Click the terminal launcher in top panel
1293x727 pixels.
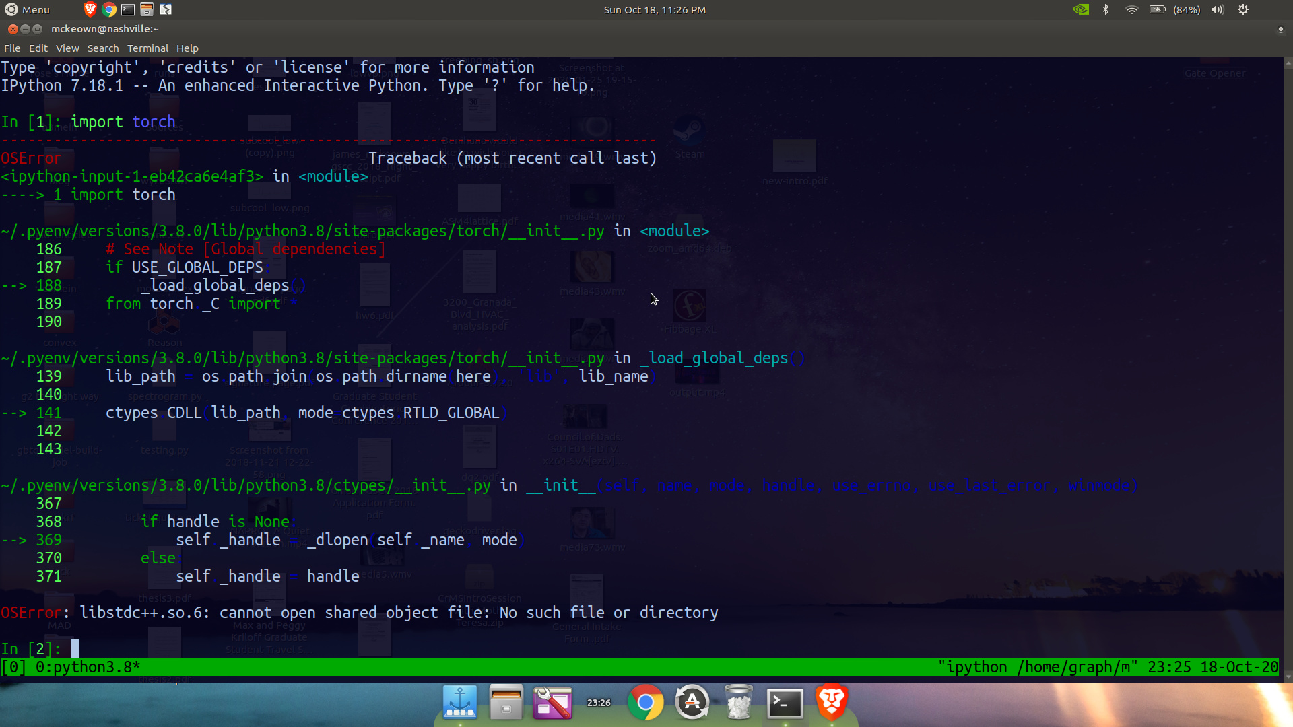point(127,9)
